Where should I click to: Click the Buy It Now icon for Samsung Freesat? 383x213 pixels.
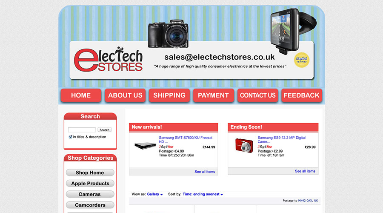(x=166, y=147)
